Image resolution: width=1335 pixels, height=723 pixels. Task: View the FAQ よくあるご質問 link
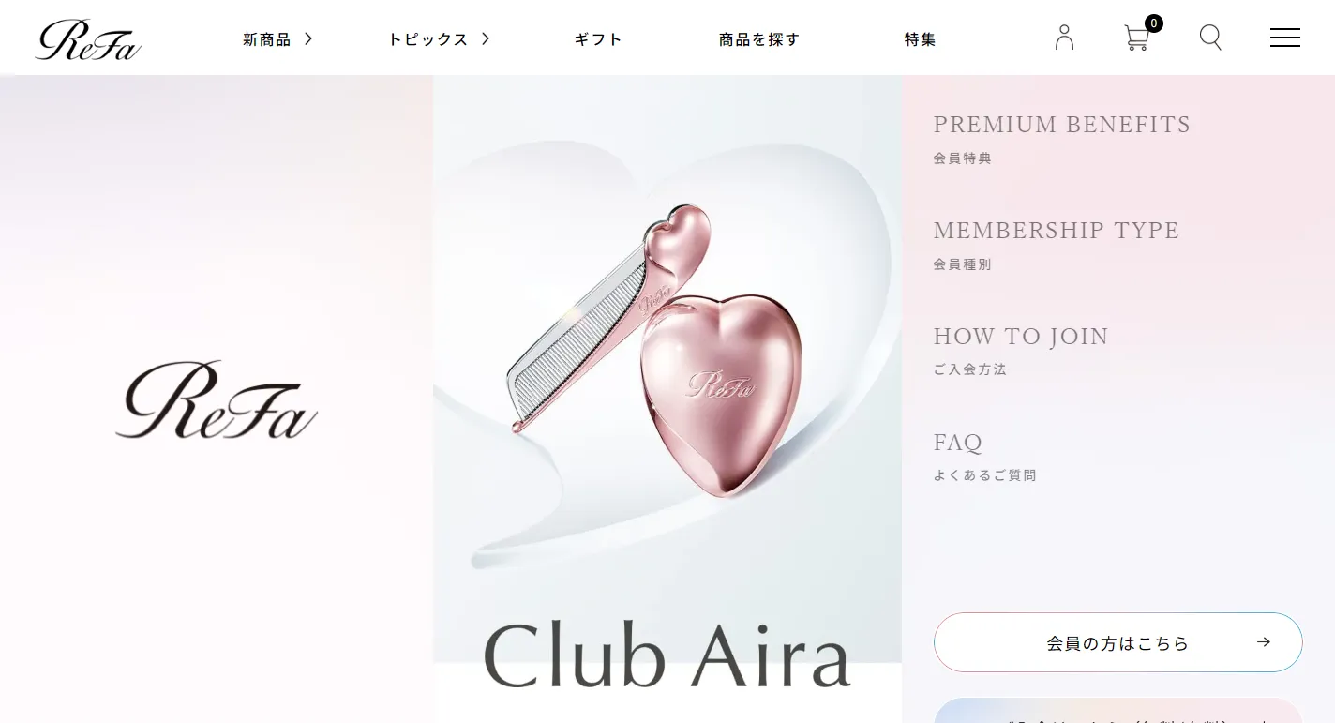click(x=984, y=457)
